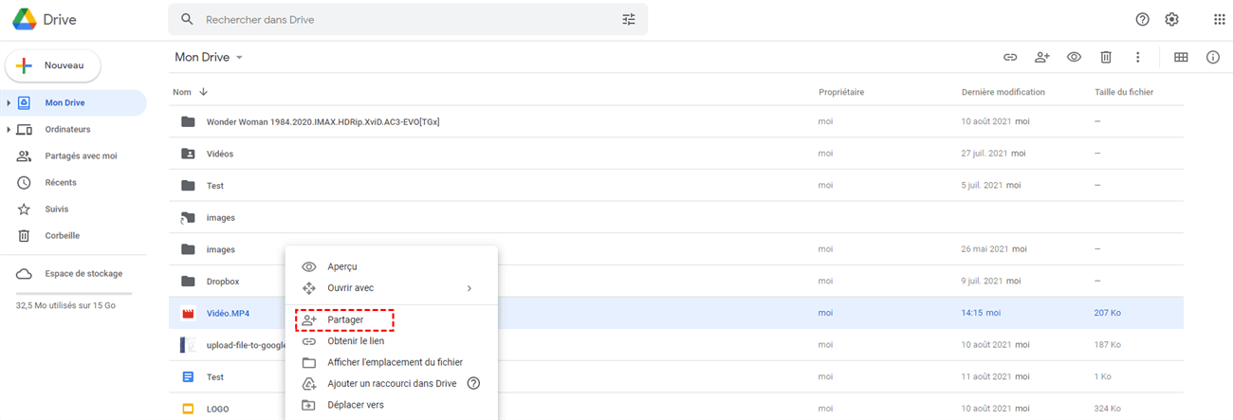This screenshot has height=420, width=1233.
Task: Choose Obtenir le lien menu entry
Action: (356, 340)
